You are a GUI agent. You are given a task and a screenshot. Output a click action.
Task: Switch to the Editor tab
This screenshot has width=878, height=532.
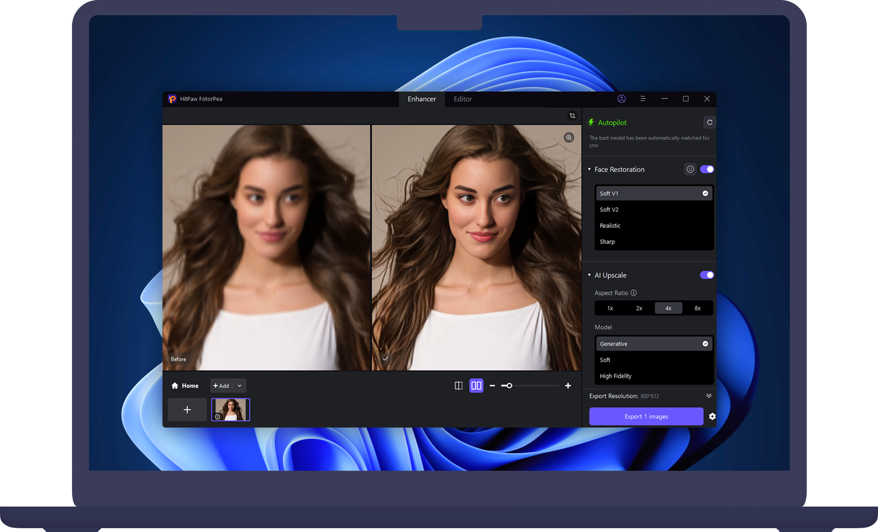(462, 99)
